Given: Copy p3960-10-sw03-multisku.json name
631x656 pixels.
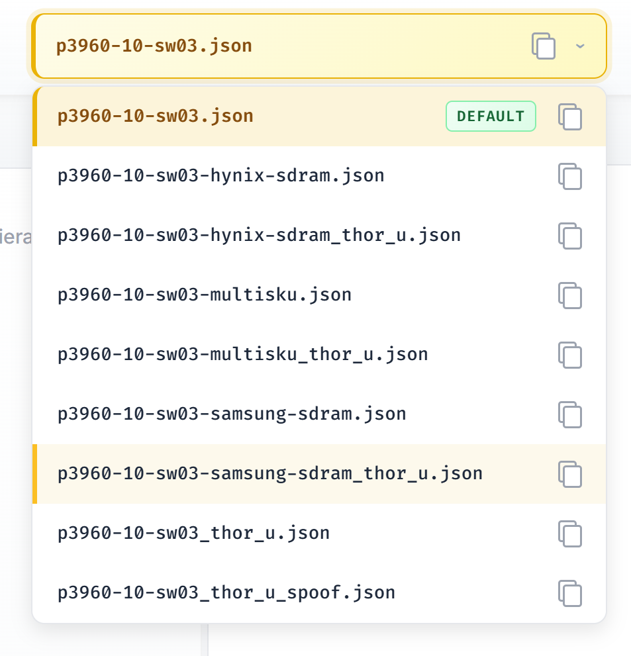Looking at the screenshot, I should point(570,295).
